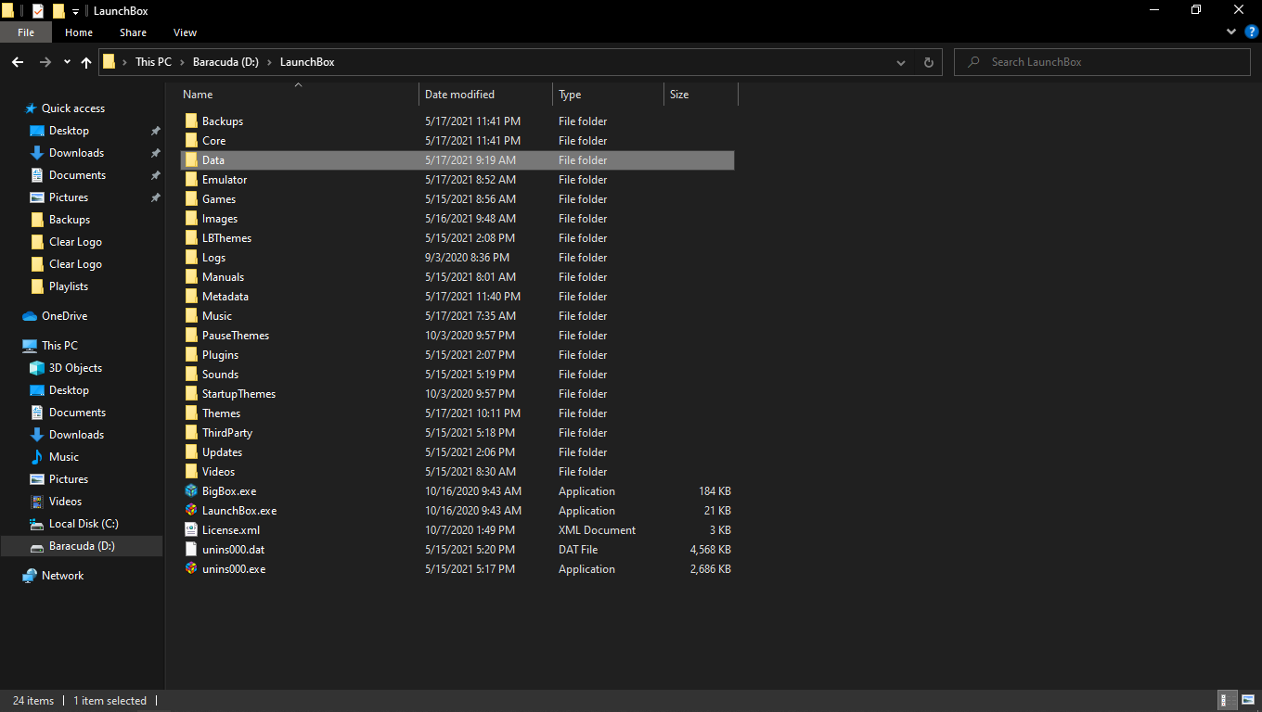The height and width of the screenshot is (712, 1262).
Task: Sort by Size column header
Action: pos(702,95)
